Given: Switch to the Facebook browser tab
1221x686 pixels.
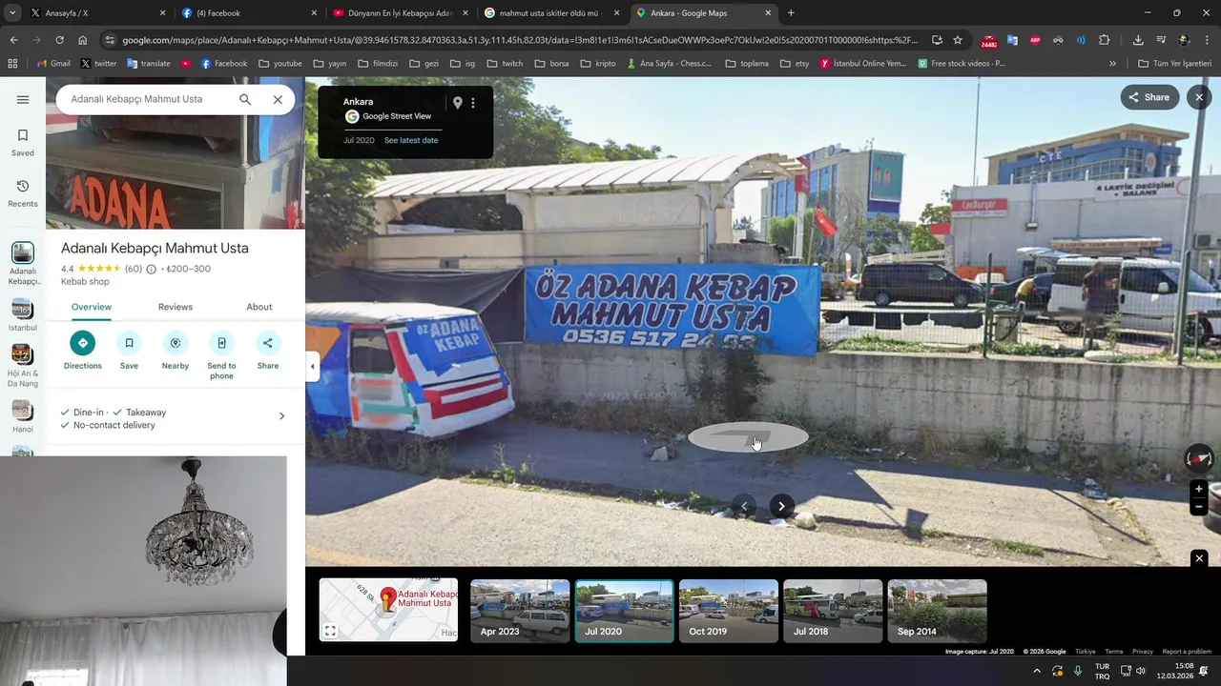Looking at the screenshot, I should pyautogui.click(x=250, y=13).
